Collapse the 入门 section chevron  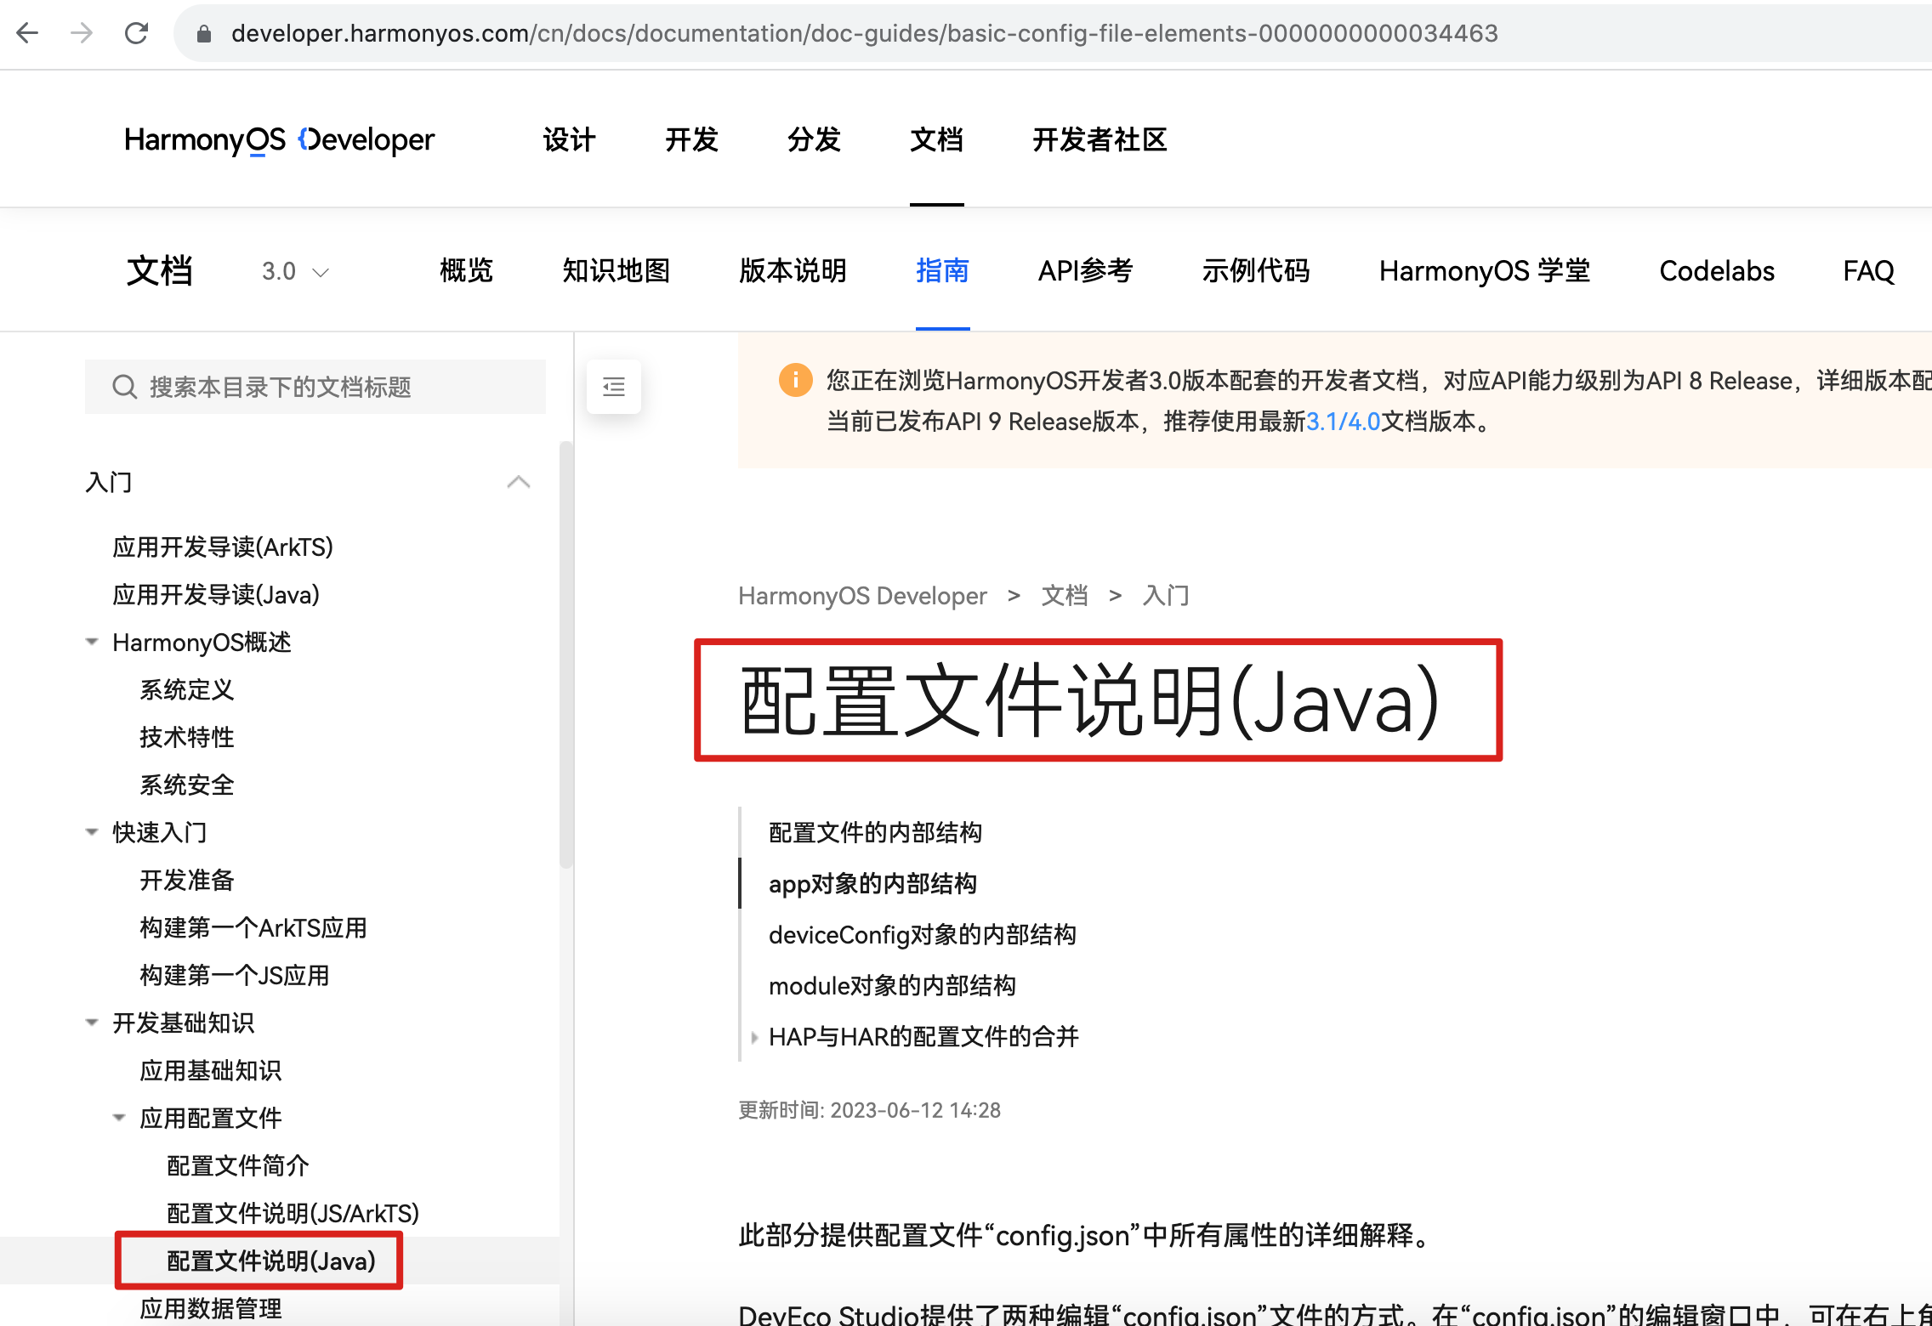519,483
